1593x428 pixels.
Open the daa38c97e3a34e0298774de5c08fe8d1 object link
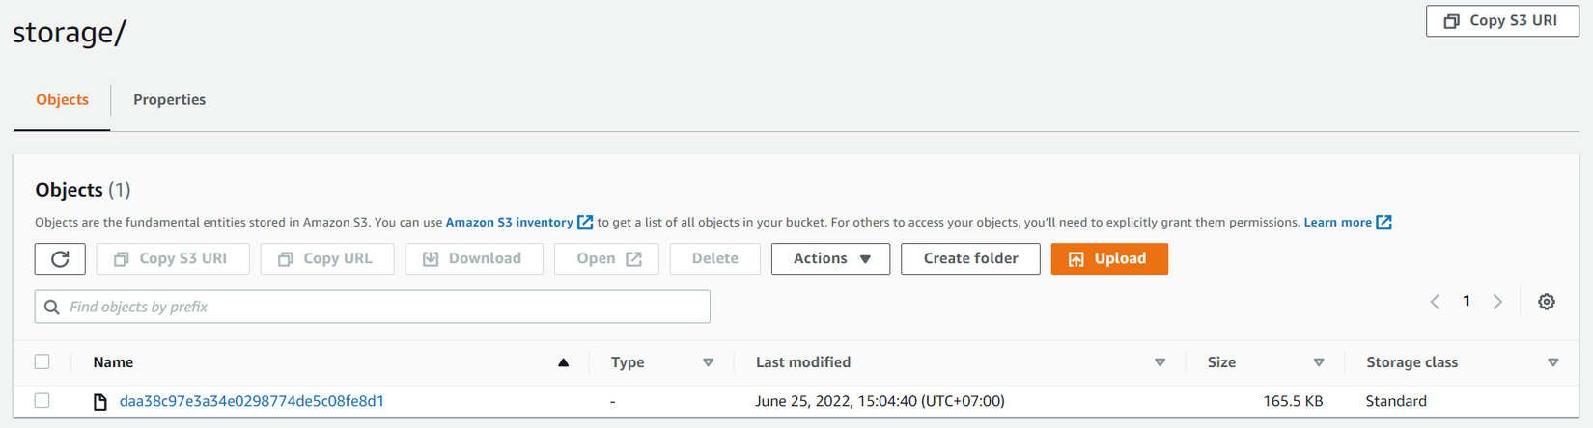[252, 401]
